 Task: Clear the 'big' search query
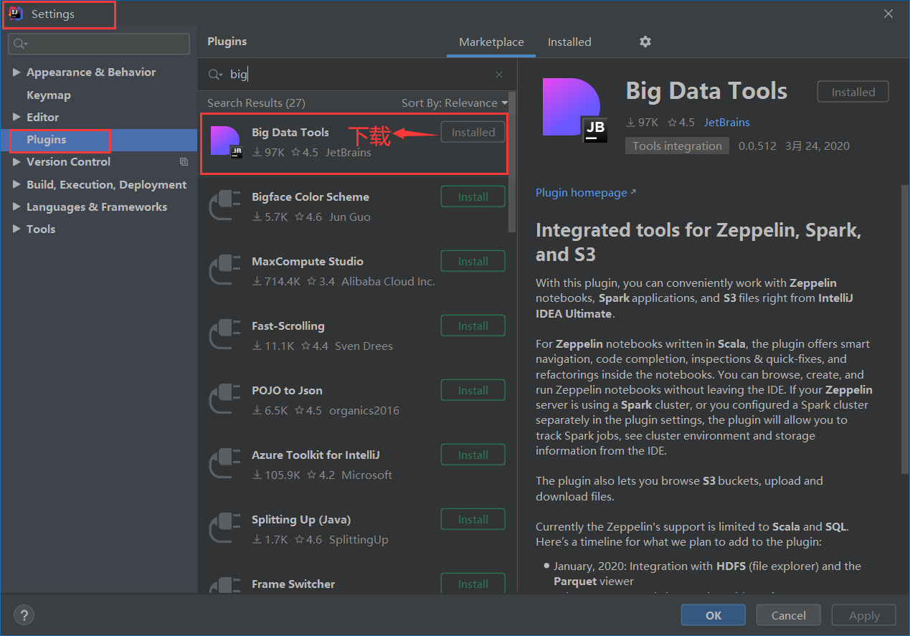click(x=499, y=74)
